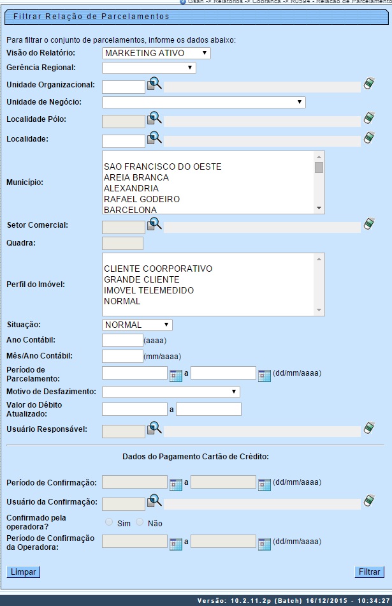The height and width of the screenshot is (606, 392).
Task: Click Município list scrollbar up arrow
Action: click(319, 156)
